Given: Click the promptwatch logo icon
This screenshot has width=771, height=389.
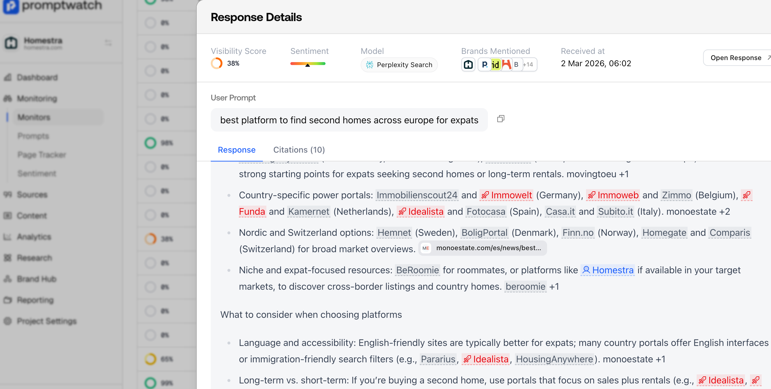Looking at the screenshot, I should point(11,6).
